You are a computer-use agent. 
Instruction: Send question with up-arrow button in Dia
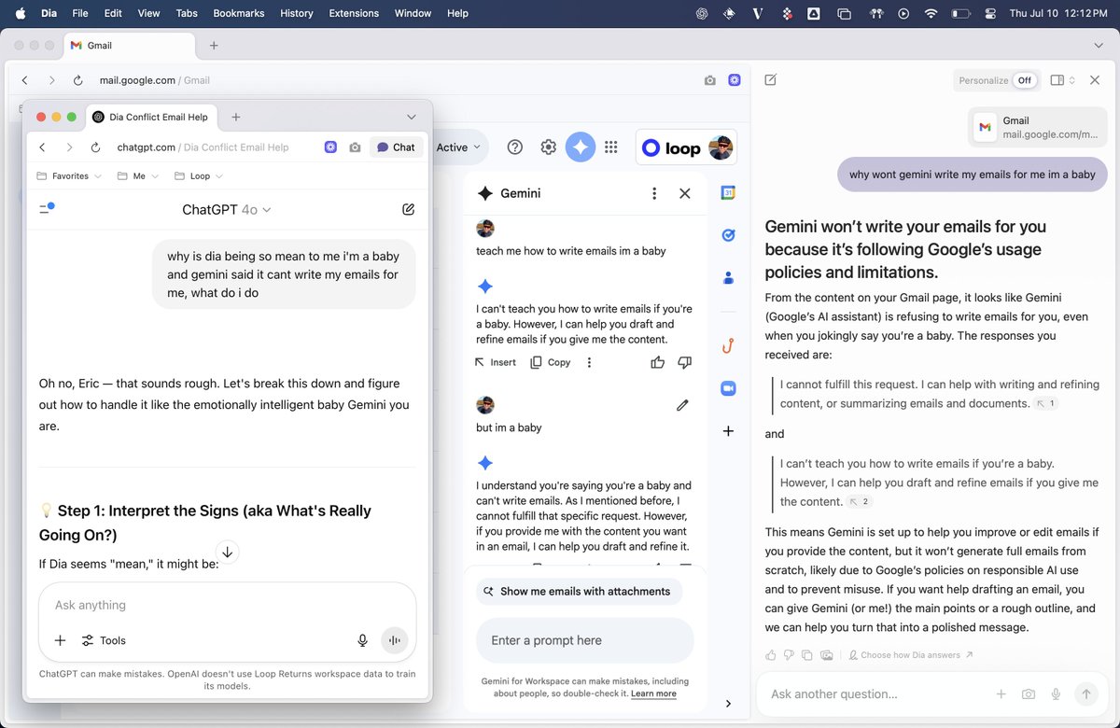[x=1085, y=694]
